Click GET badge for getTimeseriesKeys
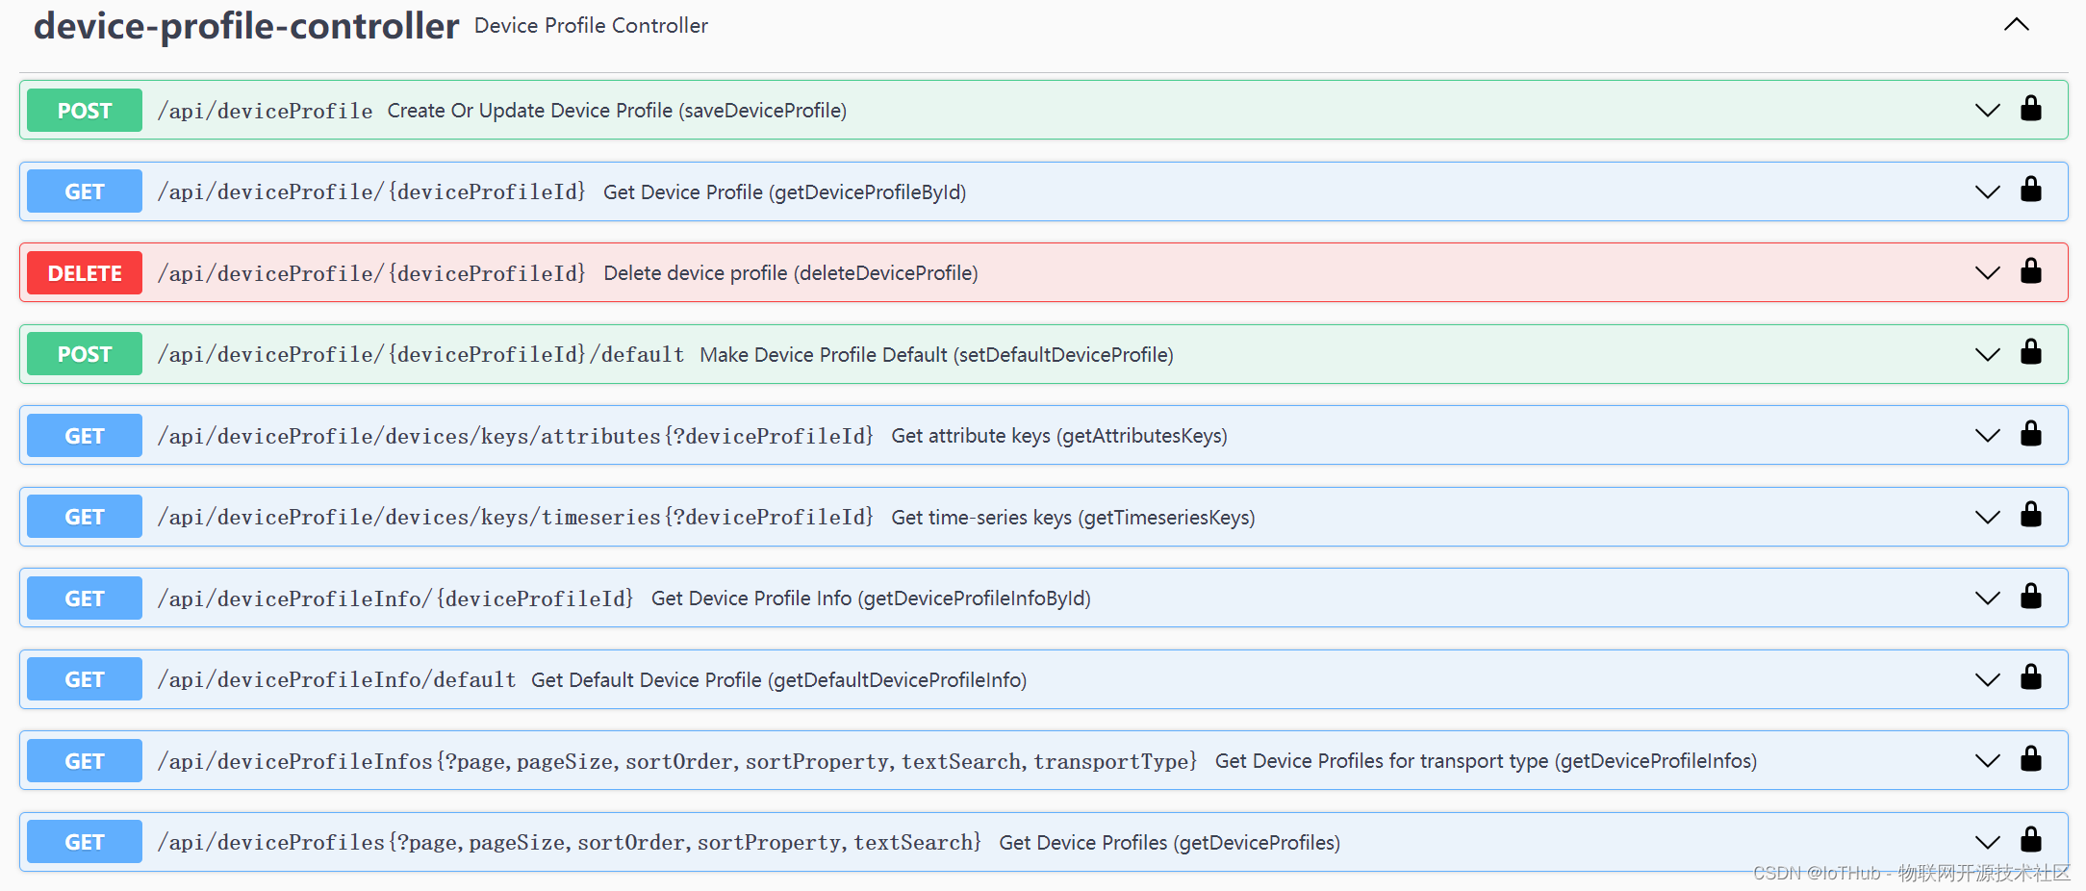 [85, 517]
